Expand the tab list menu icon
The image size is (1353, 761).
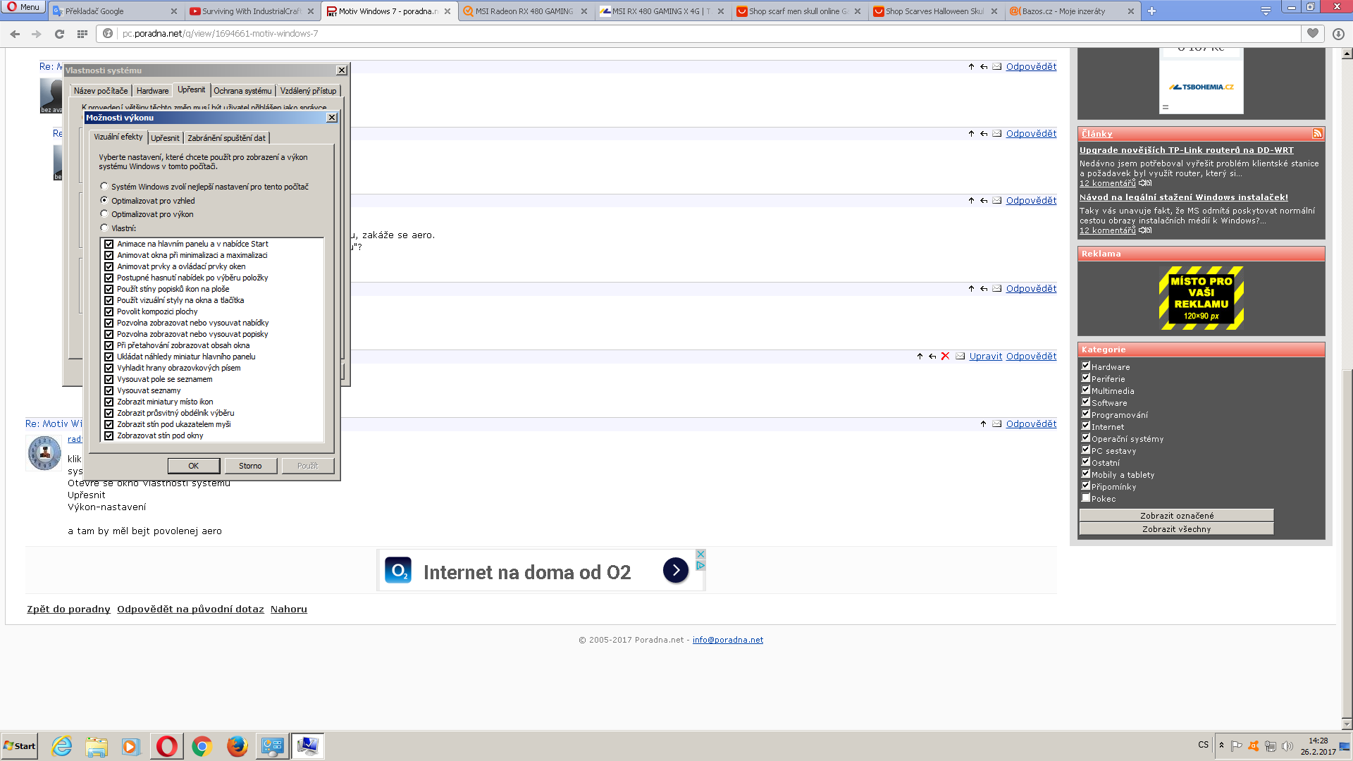[1266, 11]
